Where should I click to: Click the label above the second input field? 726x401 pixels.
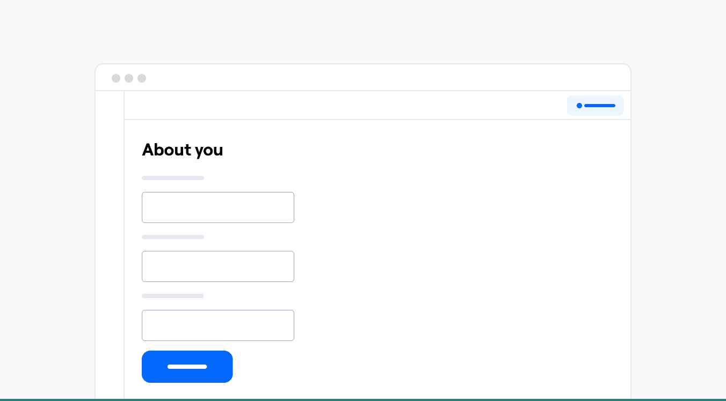tap(173, 237)
